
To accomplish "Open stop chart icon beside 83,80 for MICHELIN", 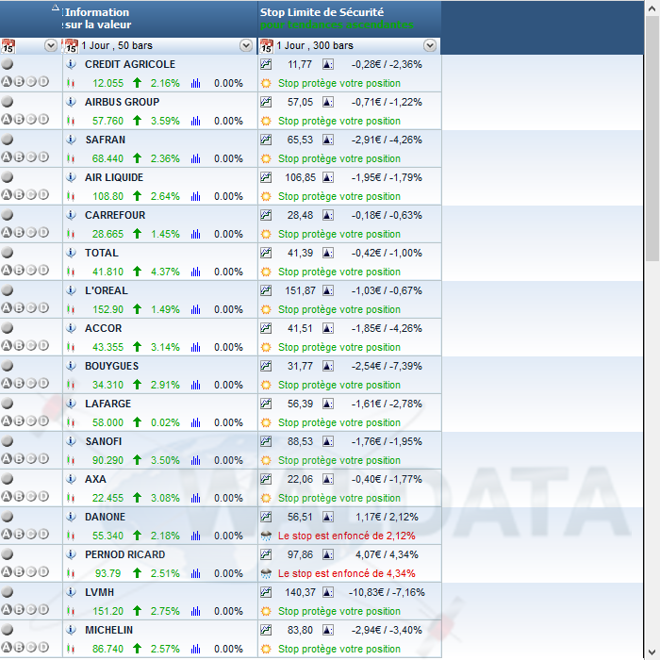I will pos(266,630).
